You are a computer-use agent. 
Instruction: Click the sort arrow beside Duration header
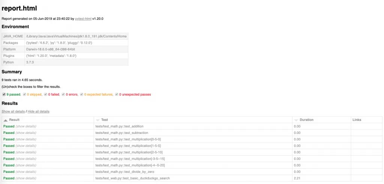(297, 120)
